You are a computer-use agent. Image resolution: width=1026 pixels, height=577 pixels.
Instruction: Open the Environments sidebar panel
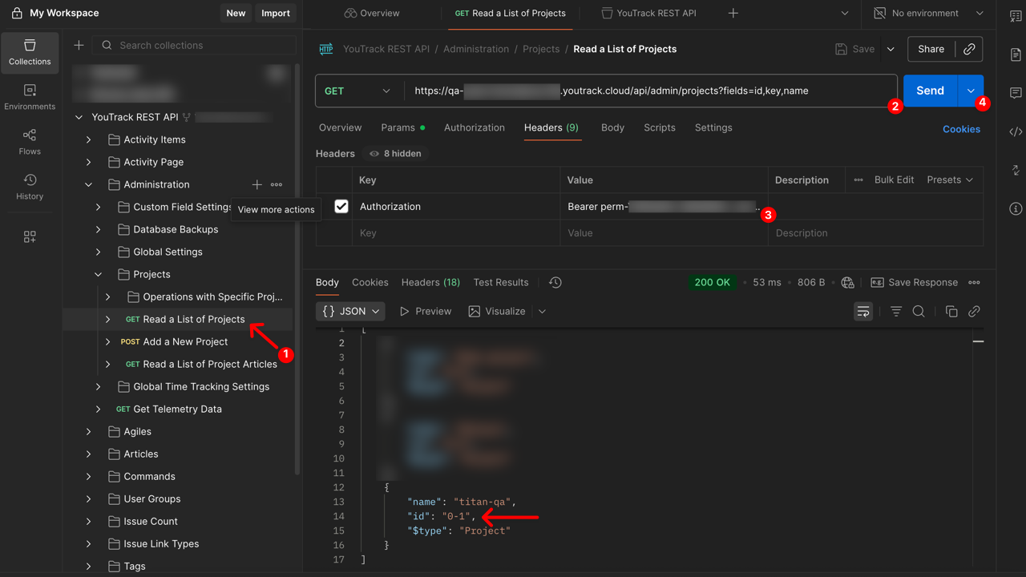coord(29,95)
